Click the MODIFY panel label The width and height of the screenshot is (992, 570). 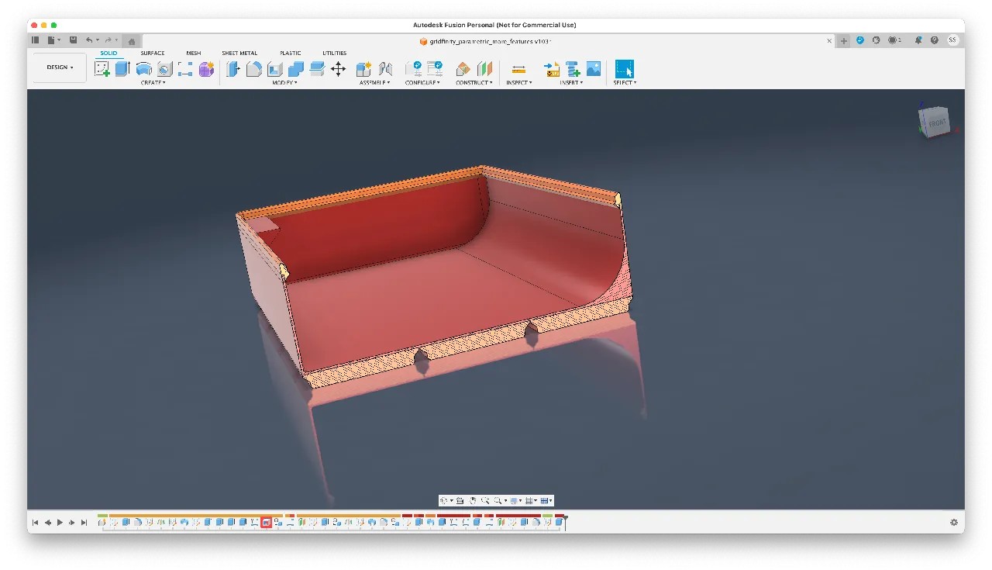284,82
